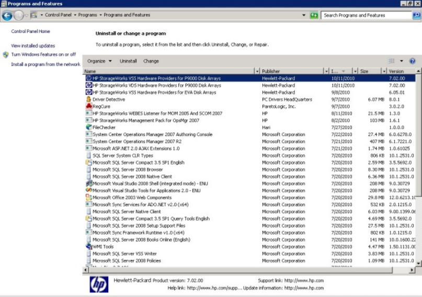
Task: Click the FileChecker program icon
Action: (x=88, y=127)
